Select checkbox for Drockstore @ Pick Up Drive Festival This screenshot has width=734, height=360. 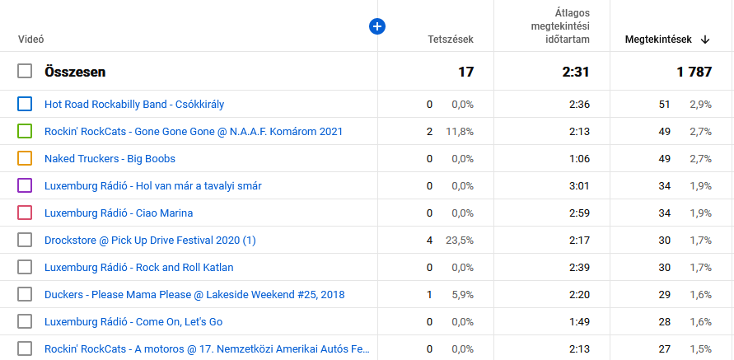tap(25, 240)
